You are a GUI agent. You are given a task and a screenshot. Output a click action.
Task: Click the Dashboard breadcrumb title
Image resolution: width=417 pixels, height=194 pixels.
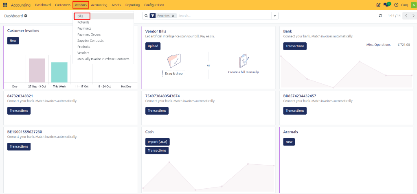click(x=13, y=16)
